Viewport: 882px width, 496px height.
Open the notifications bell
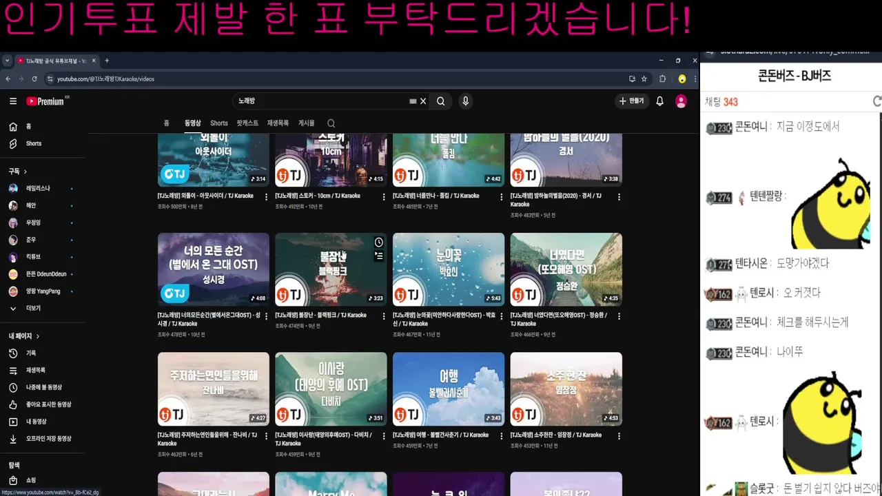659,101
